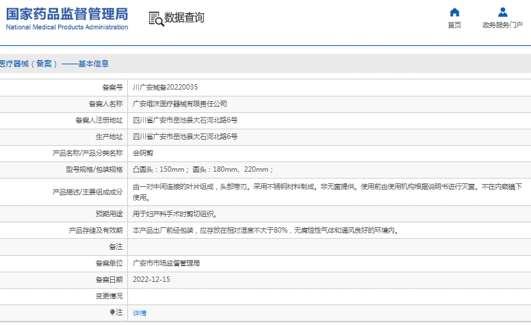Select the registration address value in 备案人注册地址 row

(185, 120)
